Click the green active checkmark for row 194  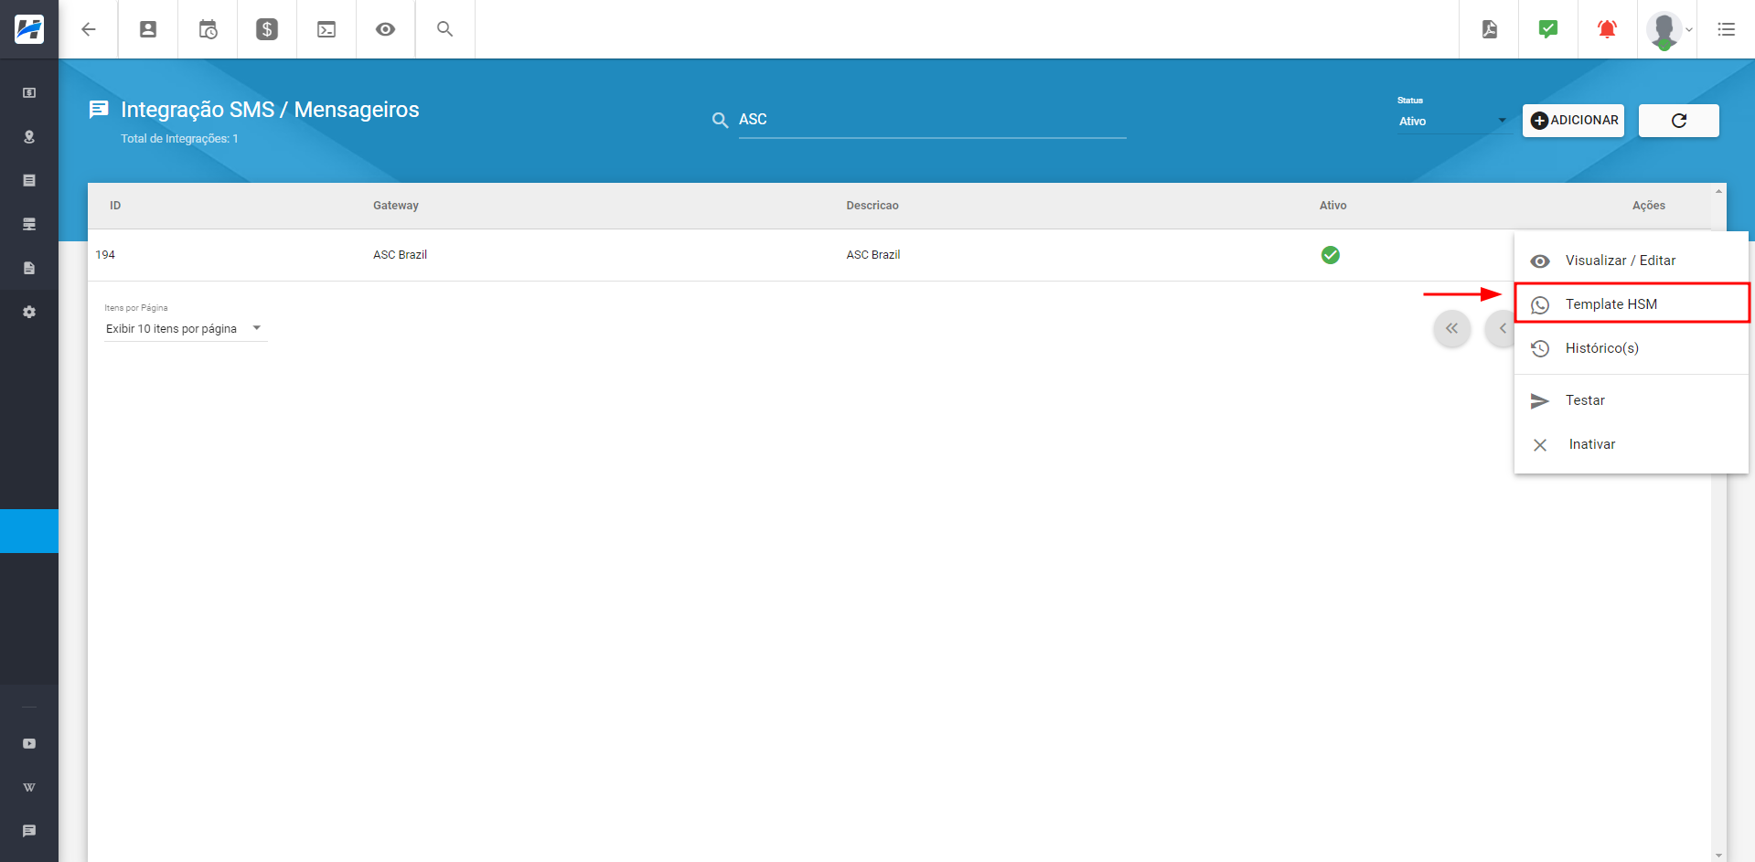(x=1331, y=255)
